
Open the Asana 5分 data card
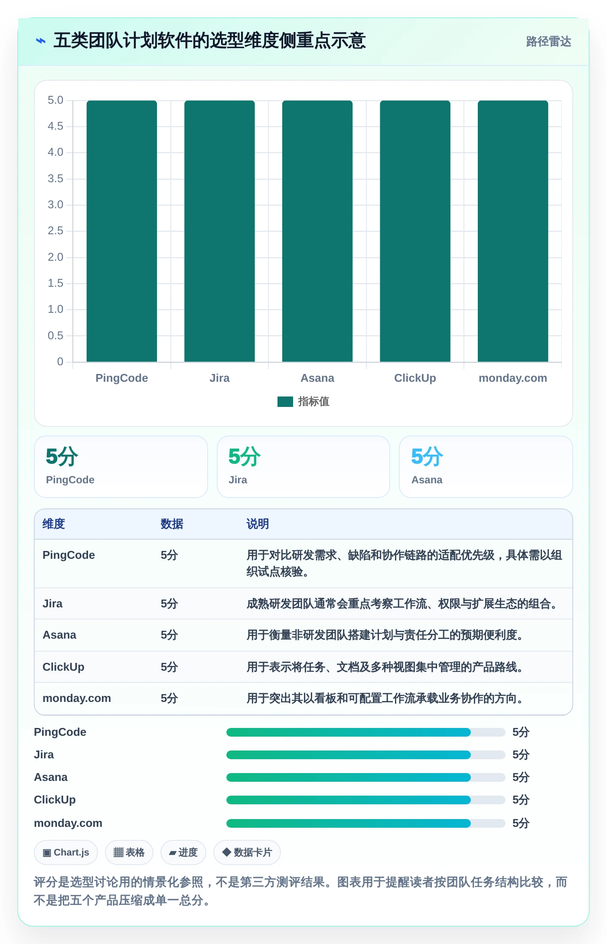point(486,467)
